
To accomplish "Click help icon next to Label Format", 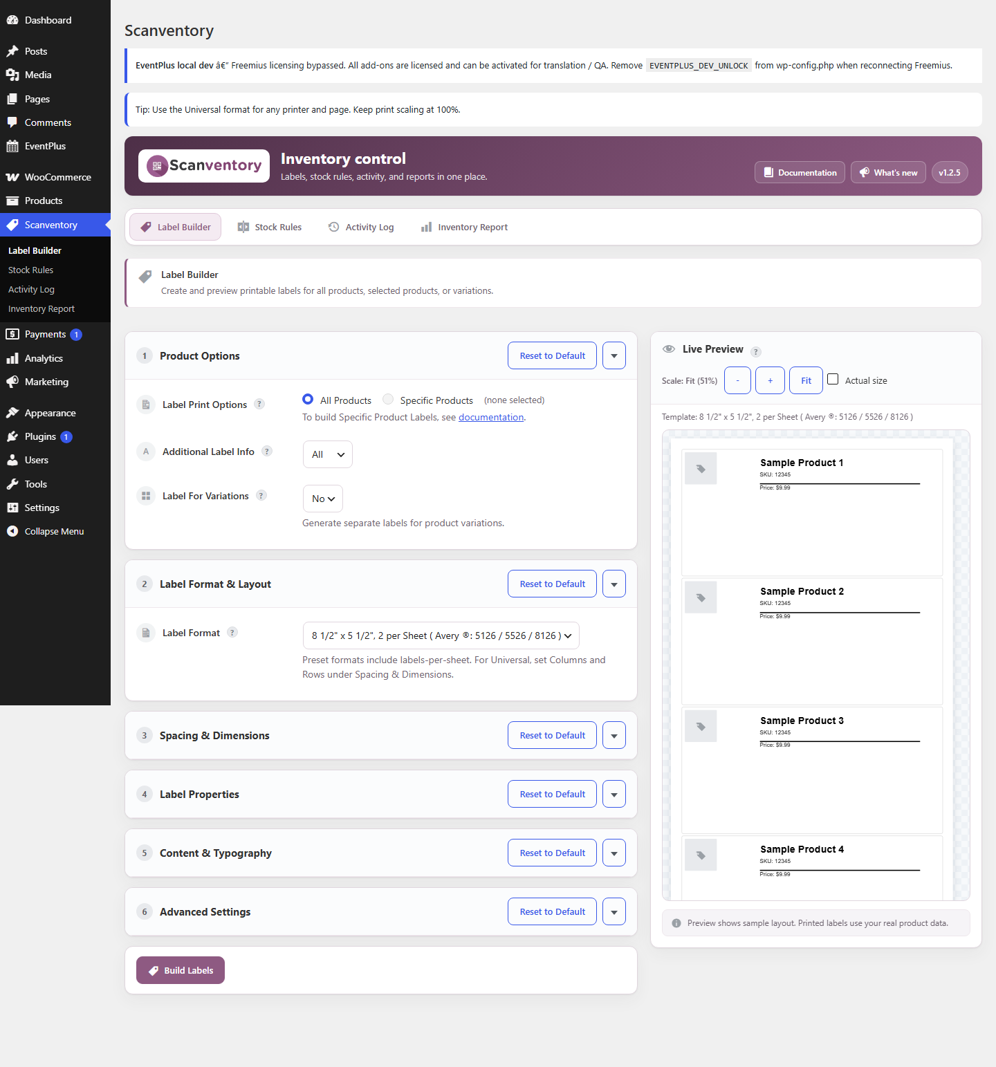I will click(x=232, y=632).
